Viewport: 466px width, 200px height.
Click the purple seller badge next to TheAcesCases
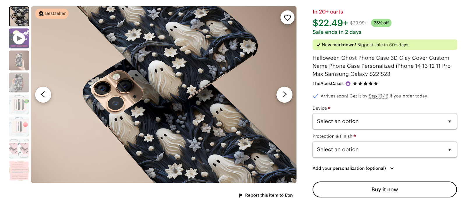[x=347, y=83]
